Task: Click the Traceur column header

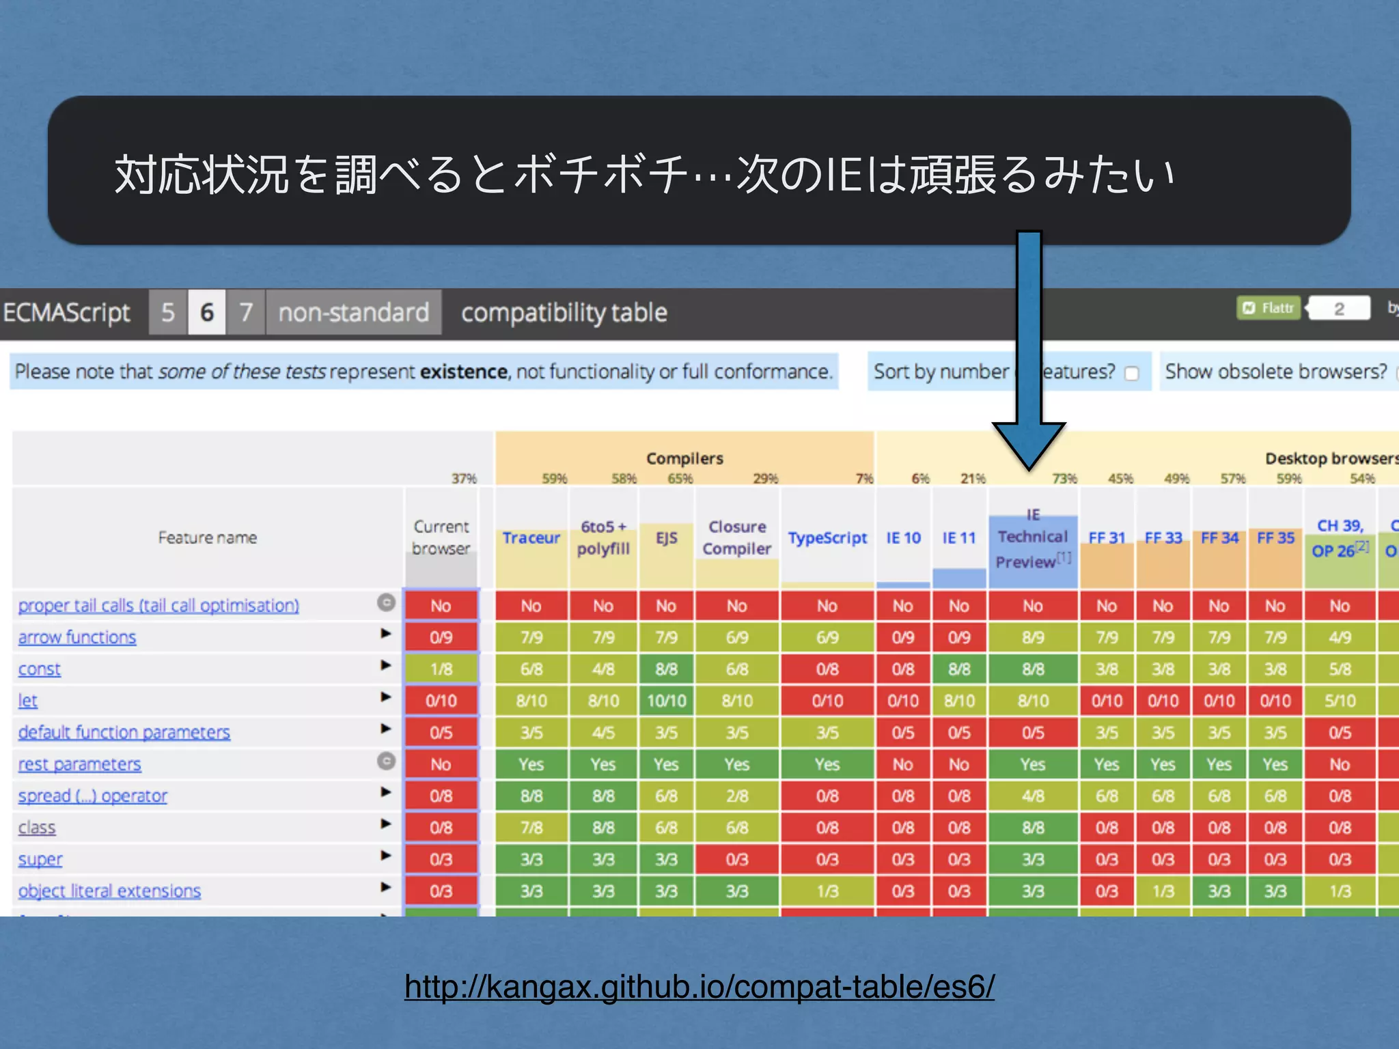Action: 531,538
